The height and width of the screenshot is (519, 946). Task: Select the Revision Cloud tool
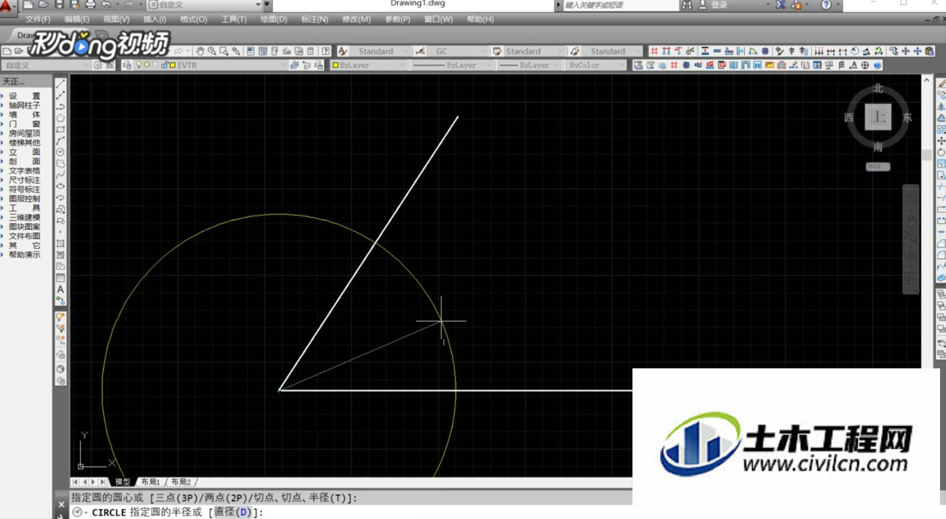coord(61,164)
